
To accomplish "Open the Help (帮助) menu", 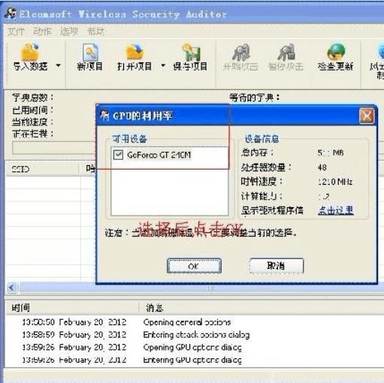I will 95,32.
